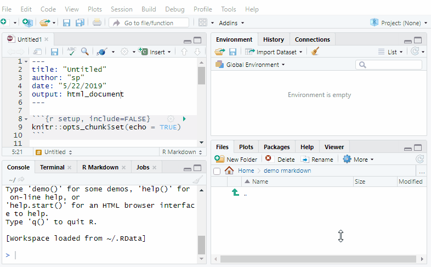Switch to the Packages tab
The width and height of the screenshot is (431, 267).
276,147
